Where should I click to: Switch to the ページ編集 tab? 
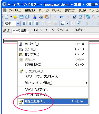pos(20,30)
